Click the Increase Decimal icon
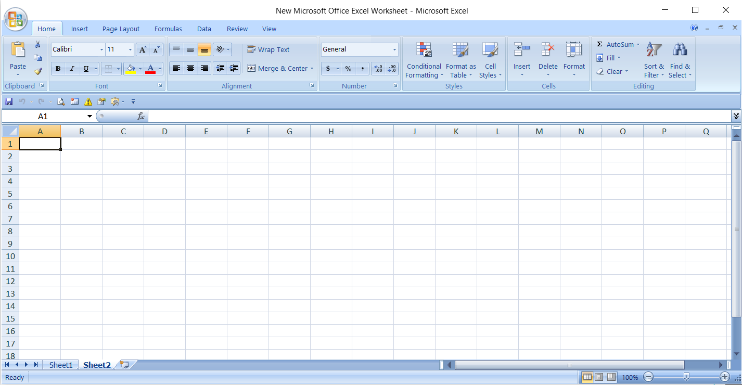742x385 pixels. [x=378, y=69]
